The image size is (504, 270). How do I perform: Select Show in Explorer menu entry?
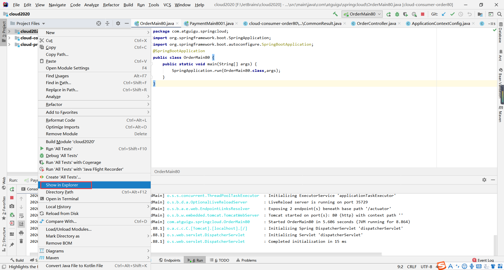[x=94, y=185]
